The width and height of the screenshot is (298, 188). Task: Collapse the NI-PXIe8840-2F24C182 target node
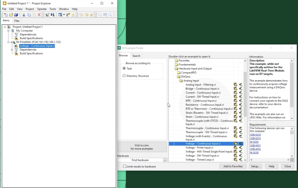click(8, 42)
